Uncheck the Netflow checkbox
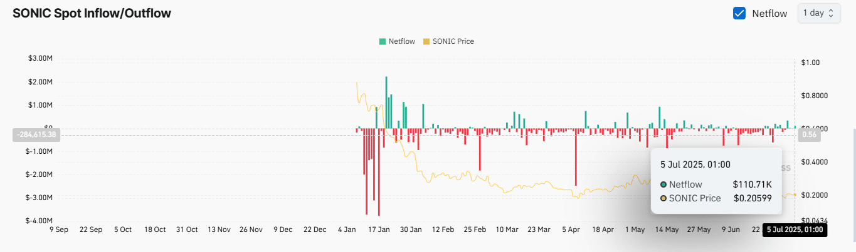 pos(739,13)
